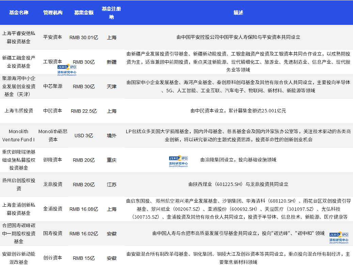Select amount RMB 30.01亿
The width and height of the screenshot is (353, 268).
pos(84,37)
